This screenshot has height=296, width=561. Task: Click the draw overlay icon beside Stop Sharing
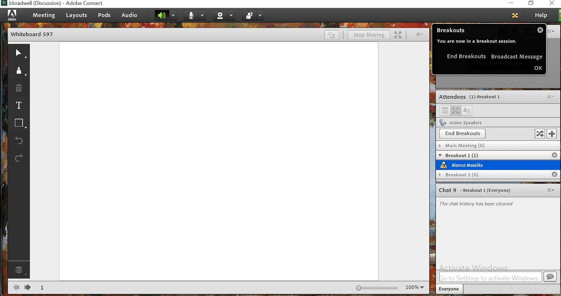[x=331, y=35]
